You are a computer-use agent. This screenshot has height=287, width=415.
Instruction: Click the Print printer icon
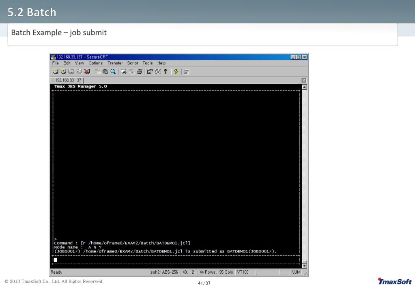pos(140,71)
